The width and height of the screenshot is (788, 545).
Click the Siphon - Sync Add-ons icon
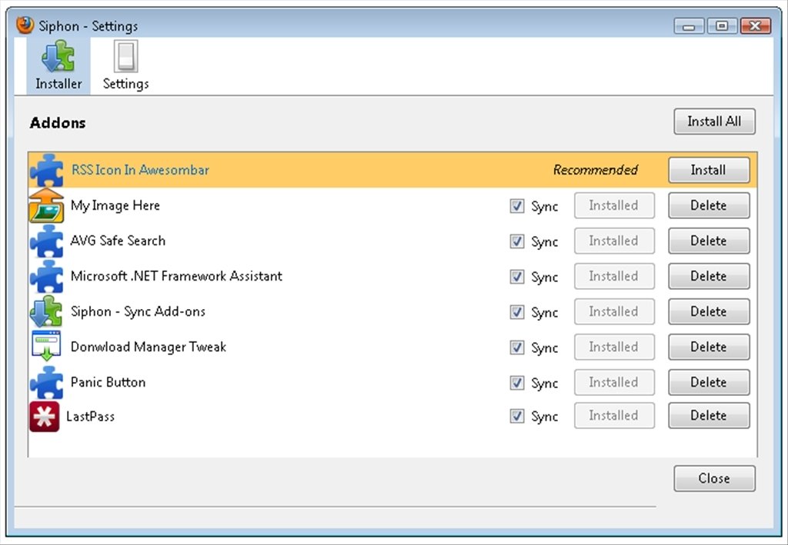point(46,311)
